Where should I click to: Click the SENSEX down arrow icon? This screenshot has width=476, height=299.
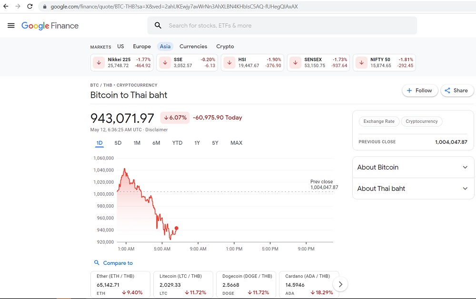(296, 62)
